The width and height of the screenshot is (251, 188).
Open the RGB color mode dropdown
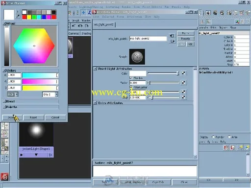point(12,94)
